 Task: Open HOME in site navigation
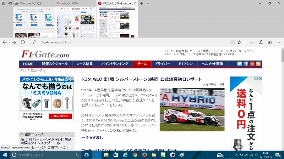(x=28, y=64)
